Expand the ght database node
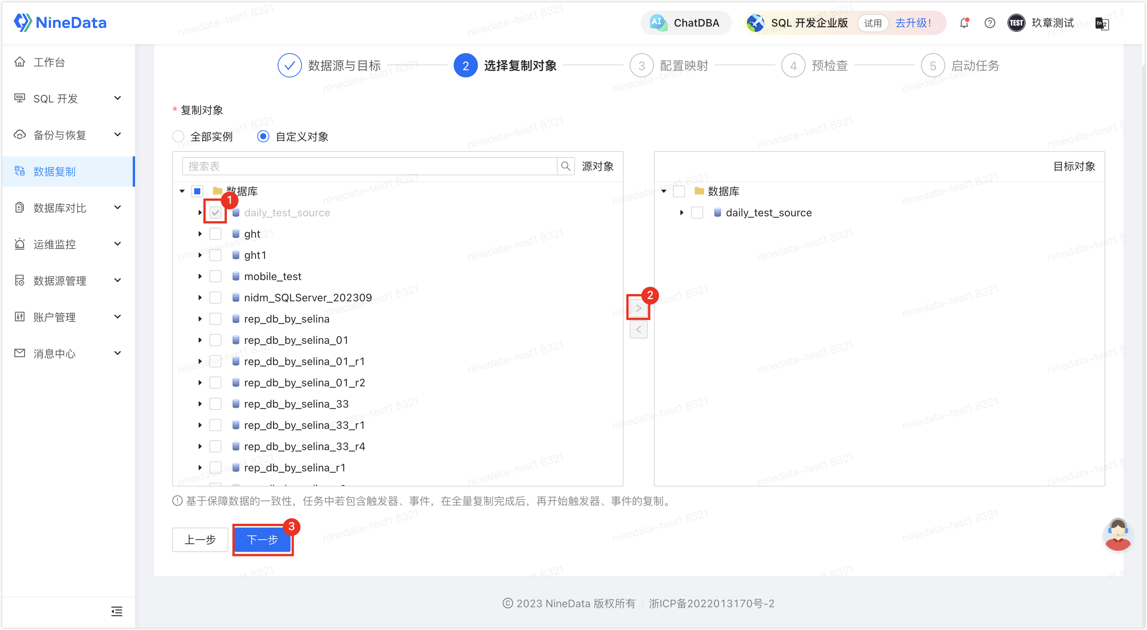 coord(200,234)
